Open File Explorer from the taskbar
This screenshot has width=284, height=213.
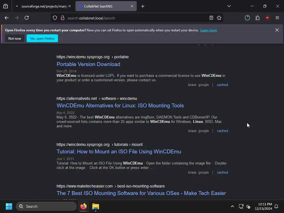pyautogui.click(x=96, y=206)
